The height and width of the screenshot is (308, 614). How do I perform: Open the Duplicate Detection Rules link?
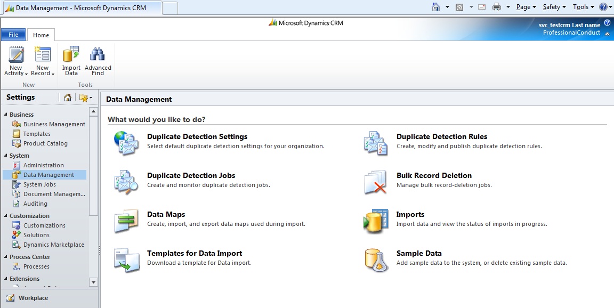pos(442,136)
